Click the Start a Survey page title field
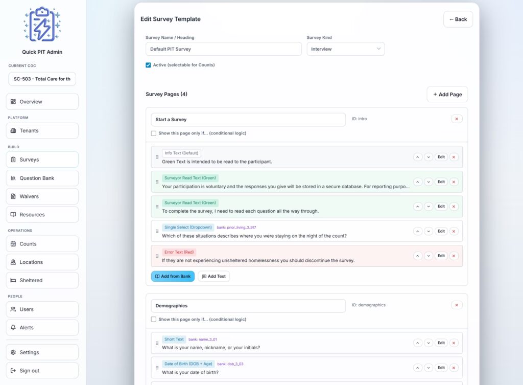The width and height of the screenshot is (523, 385). (x=248, y=120)
